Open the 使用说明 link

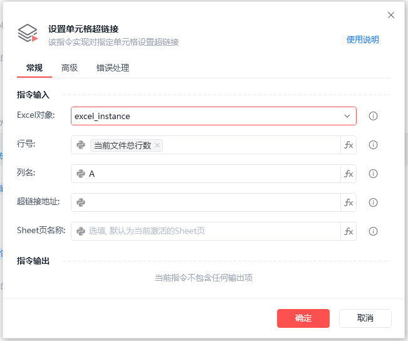[x=362, y=39]
